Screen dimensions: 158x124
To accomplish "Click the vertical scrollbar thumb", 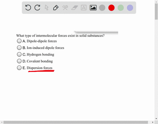I will click(x=156, y=12).
